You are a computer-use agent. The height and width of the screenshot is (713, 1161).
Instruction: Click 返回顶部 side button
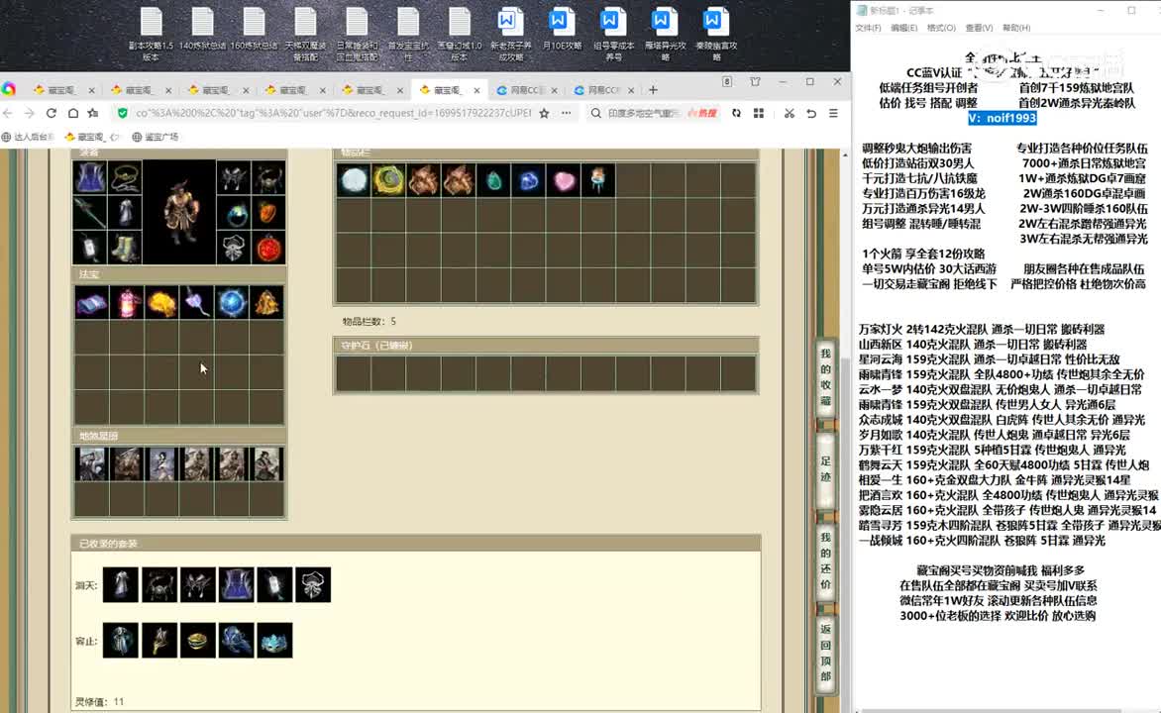click(x=825, y=653)
